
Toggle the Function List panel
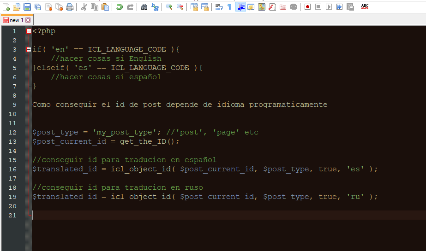(272, 7)
